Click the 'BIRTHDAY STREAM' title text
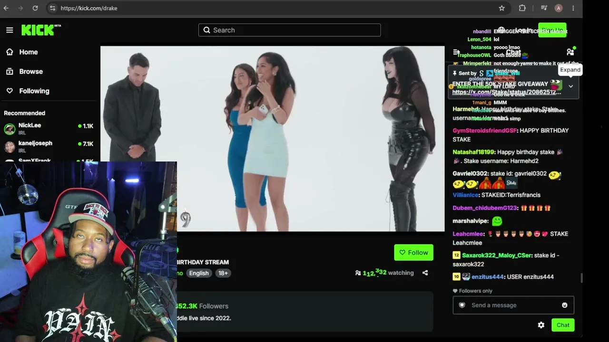The width and height of the screenshot is (609, 342). click(203, 262)
